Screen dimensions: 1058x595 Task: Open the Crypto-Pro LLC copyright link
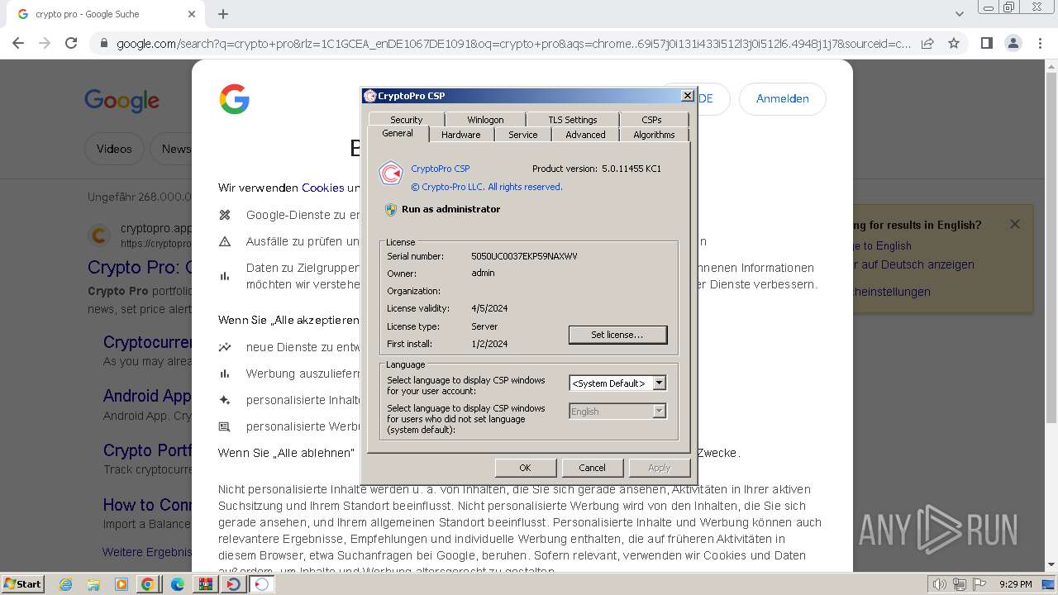(487, 187)
